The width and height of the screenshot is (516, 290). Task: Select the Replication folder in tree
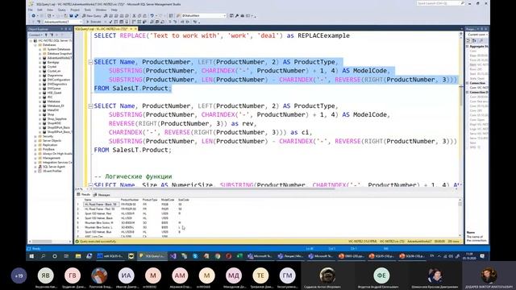point(50,145)
